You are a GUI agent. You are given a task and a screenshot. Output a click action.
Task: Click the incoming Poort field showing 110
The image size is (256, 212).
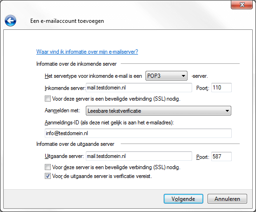pos(221,88)
